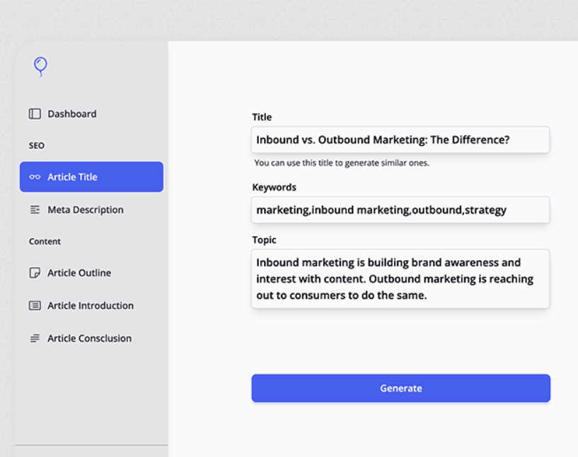
Task: Click the Dashboard panel icon
Action: point(35,114)
